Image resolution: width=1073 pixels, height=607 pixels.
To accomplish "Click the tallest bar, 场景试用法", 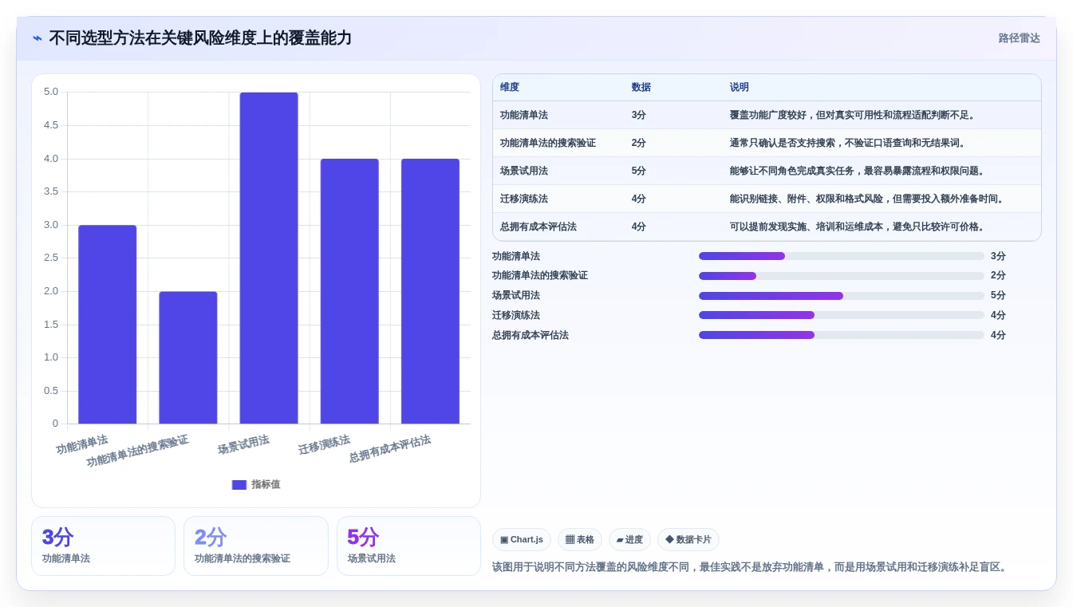I will point(269,258).
